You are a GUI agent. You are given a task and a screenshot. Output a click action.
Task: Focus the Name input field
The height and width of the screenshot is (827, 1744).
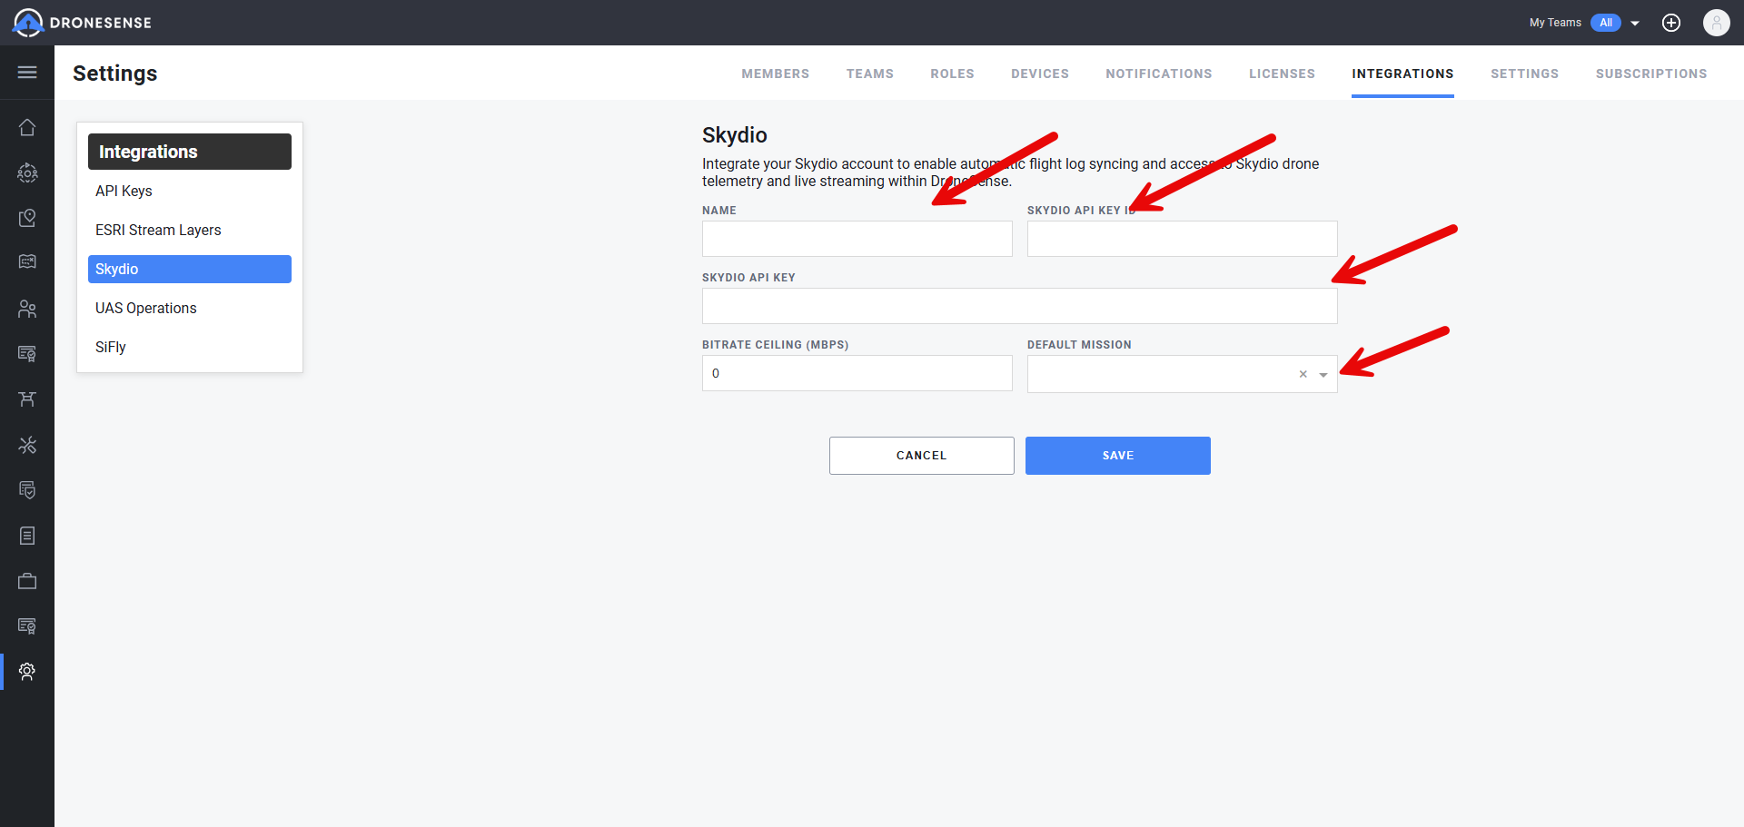(x=857, y=239)
